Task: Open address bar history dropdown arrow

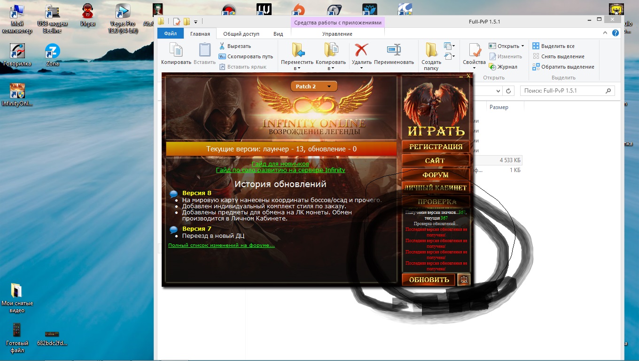Action: point(497,91)
